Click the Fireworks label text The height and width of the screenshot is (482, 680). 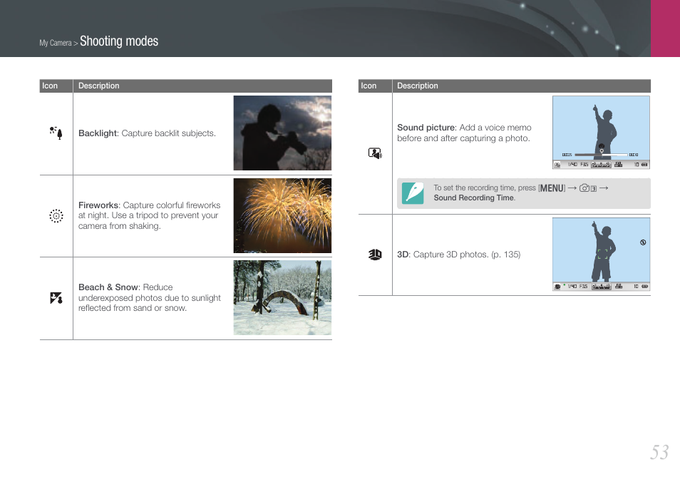pyautogui.click(x=98, y=205)
